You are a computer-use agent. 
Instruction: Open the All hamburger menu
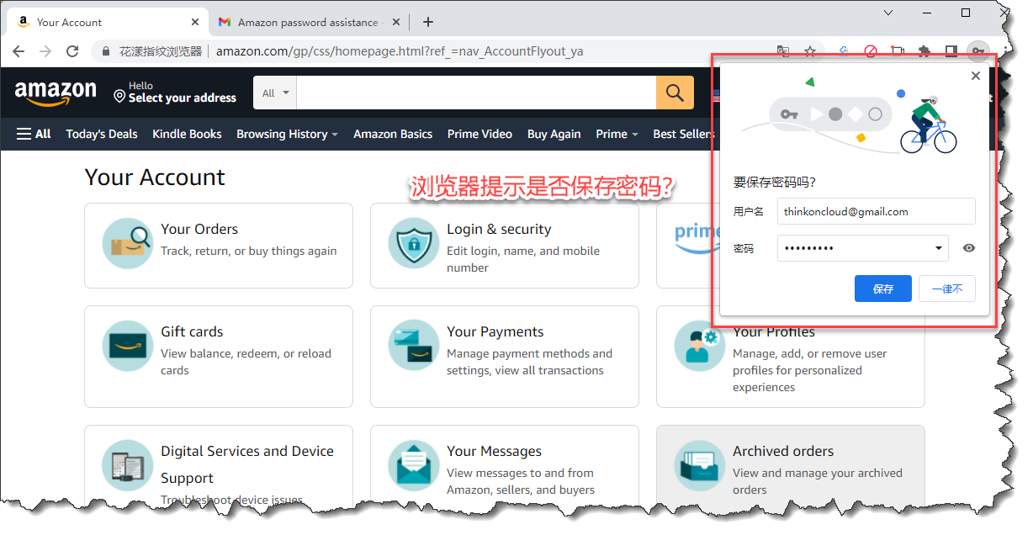tap(34, 134)
